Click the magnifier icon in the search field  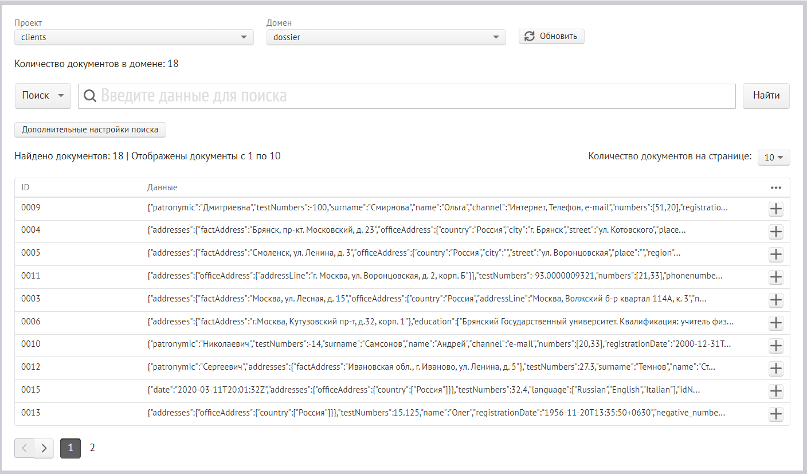tap(90, 96)
